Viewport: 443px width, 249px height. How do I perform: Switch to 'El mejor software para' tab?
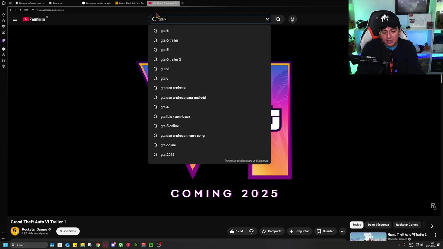coord(30,3)
